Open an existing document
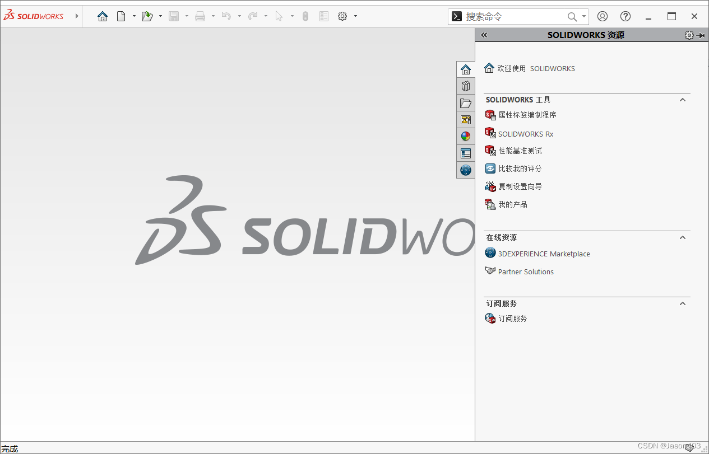Viewport: 709px width, 454px height. tap(147, 16)
